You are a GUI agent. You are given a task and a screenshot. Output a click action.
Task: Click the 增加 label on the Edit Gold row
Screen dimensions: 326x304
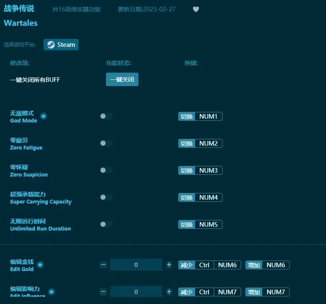(x=254, y=265)
